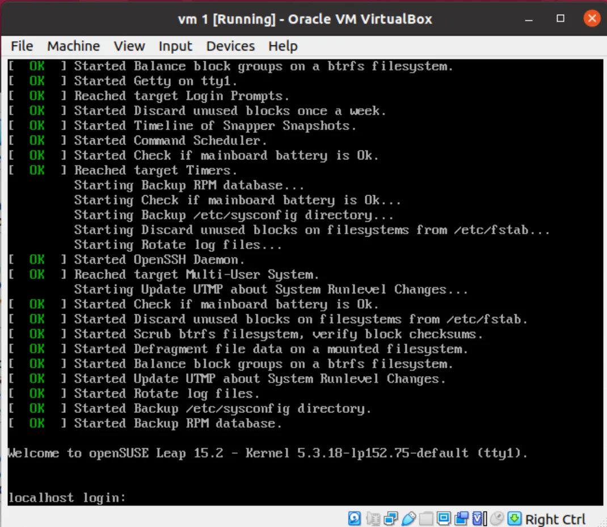
Task: Click the Welcome to openSUSE Leap 15.2 line
Action: (x=268, y=453)
